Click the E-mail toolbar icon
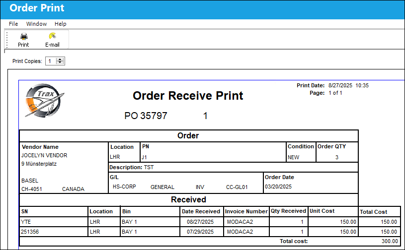The height and width of the screenshot is (250, 405). pyautogui.click(x=53, y=36)
